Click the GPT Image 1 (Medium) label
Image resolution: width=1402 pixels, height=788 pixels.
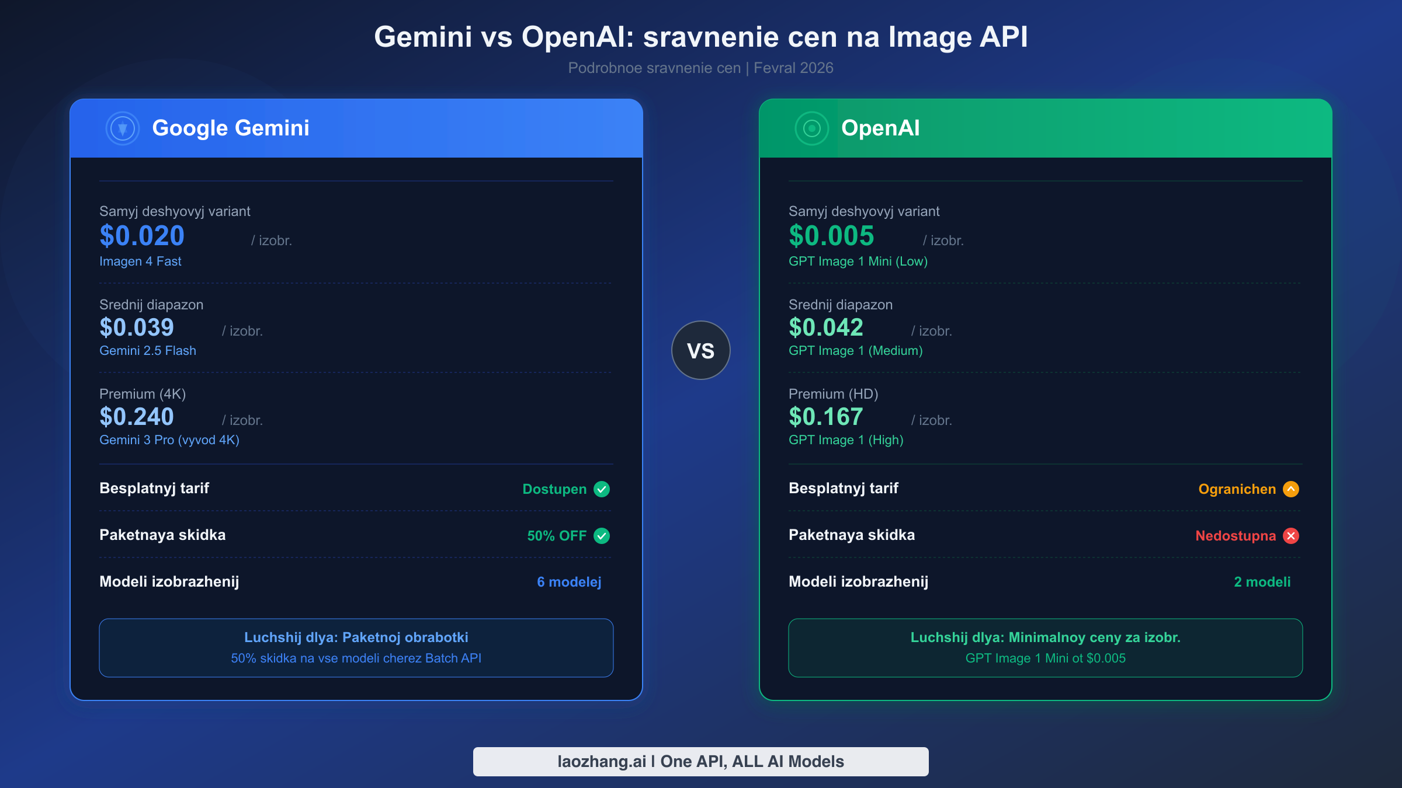[x=855, y=351]
